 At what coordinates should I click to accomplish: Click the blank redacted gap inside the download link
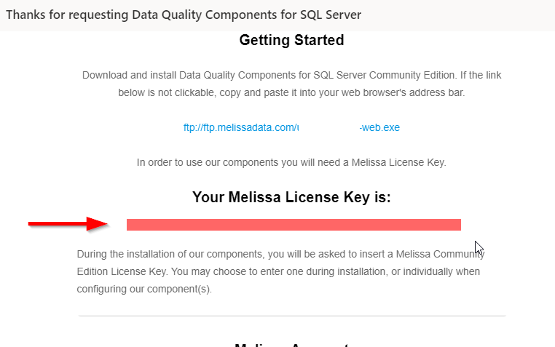click(x=329, y=127)
